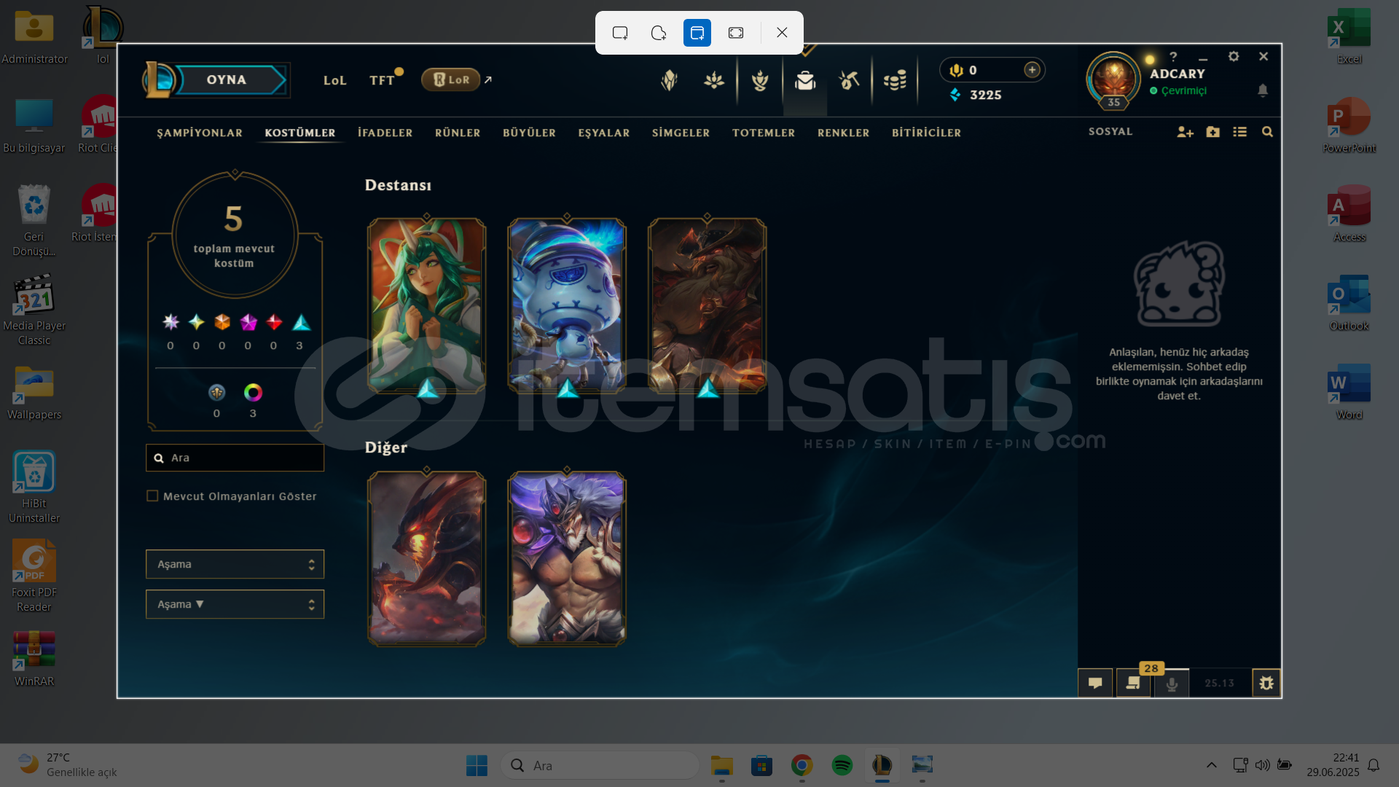Select the purple armored warrior skin card
Image resolution: width=1399 pixels, height=787 pixels.
[x=567, y=559]
